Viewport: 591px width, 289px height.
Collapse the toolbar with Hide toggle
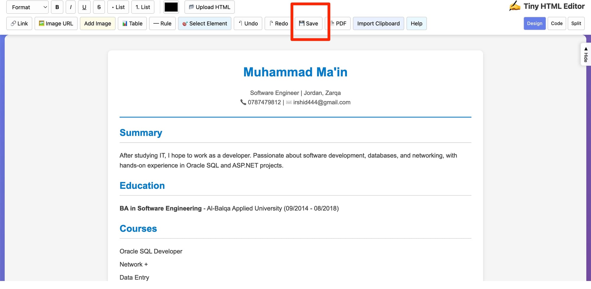pos(585,54)
